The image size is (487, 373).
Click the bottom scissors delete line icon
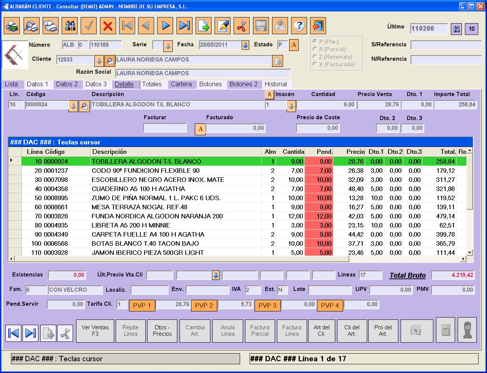pos(65,333)
